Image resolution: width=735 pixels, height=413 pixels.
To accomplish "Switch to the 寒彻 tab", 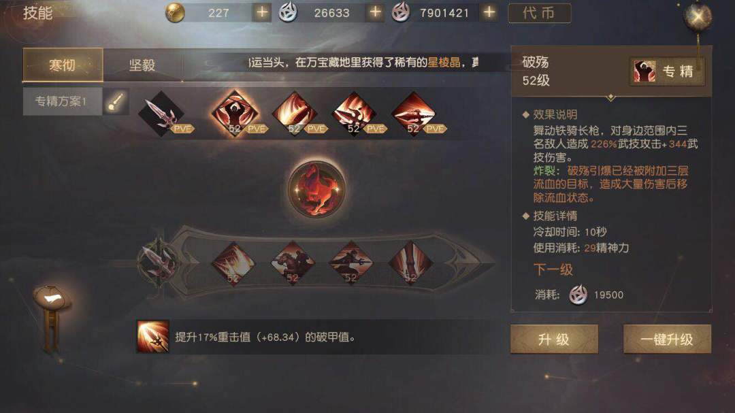I will tap(63, 65).
